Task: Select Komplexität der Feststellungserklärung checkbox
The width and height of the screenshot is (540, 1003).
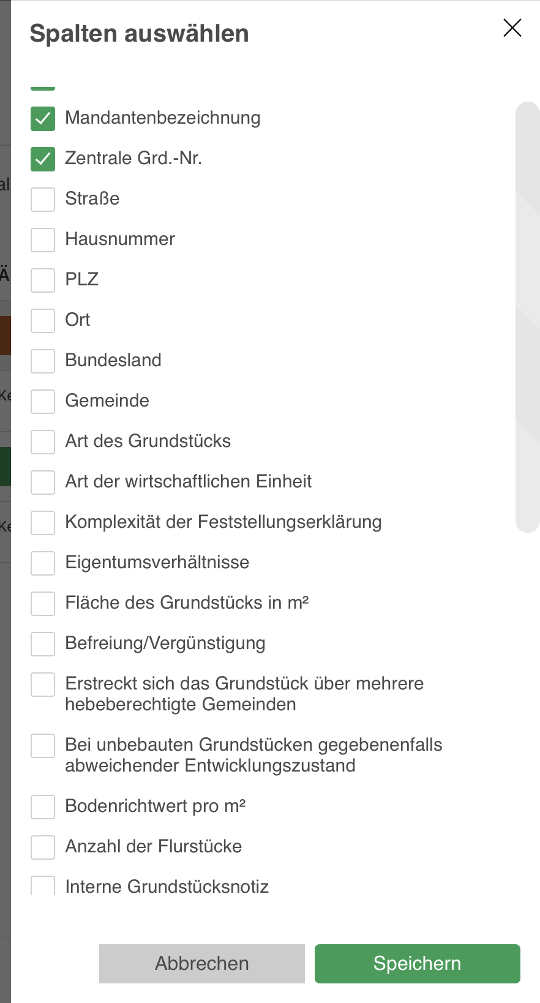Action: point(43,523)
